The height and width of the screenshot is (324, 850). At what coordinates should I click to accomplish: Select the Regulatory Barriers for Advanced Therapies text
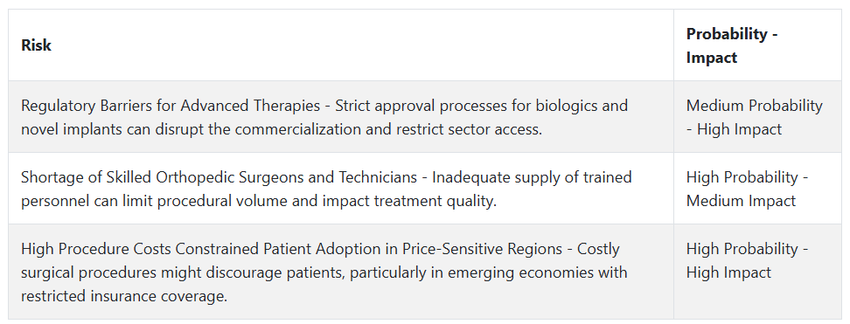(x=171, y=105)
